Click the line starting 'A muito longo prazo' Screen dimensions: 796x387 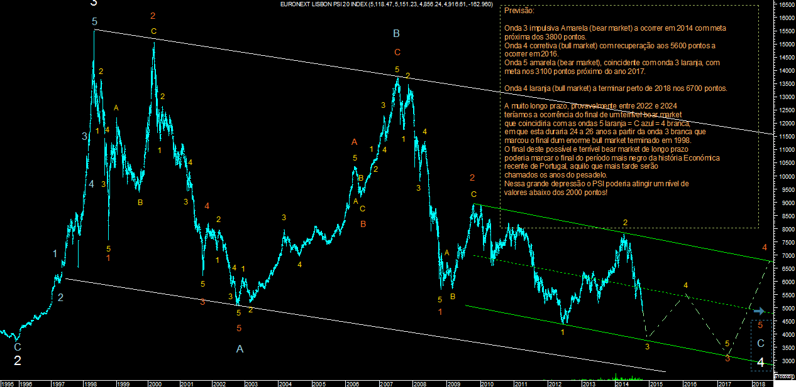pyautogui.click(x=591, y=105)
